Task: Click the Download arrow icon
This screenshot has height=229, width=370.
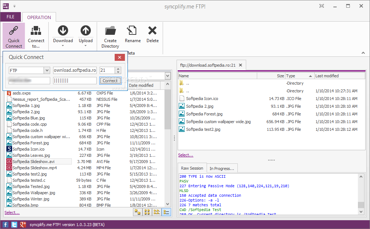Action: tap(63, 30)
